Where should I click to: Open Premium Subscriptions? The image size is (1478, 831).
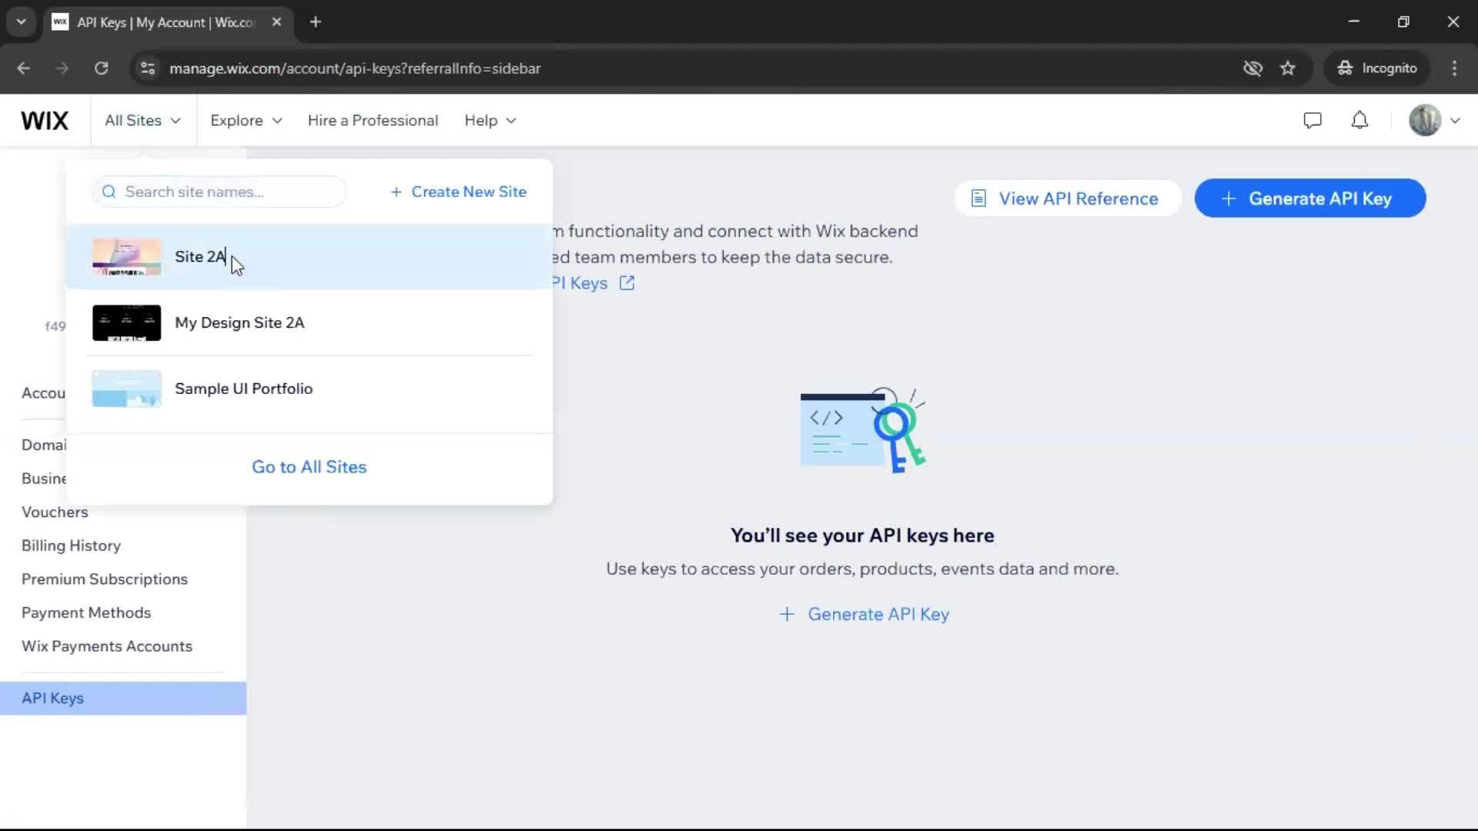[x=105, y=579]
